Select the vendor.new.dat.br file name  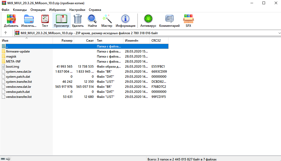click(x=19, y=87)
